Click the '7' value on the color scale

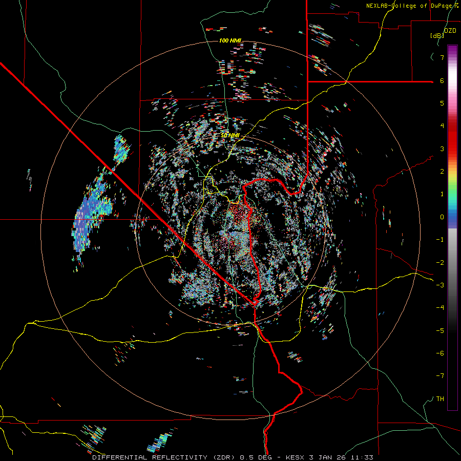pyautogui.click(x=442, y=57)
